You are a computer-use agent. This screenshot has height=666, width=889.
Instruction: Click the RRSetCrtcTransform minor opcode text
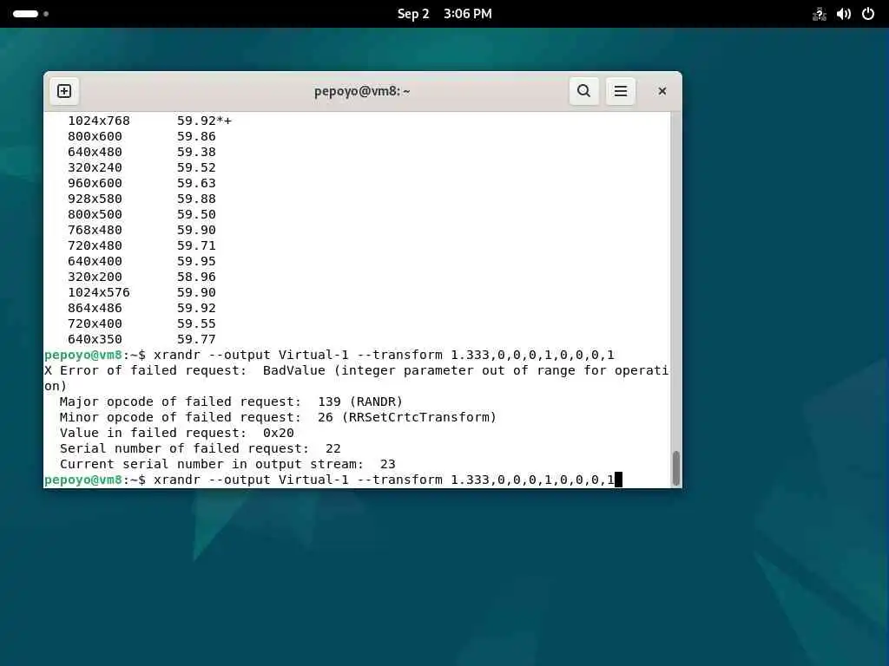coord(419,417)
